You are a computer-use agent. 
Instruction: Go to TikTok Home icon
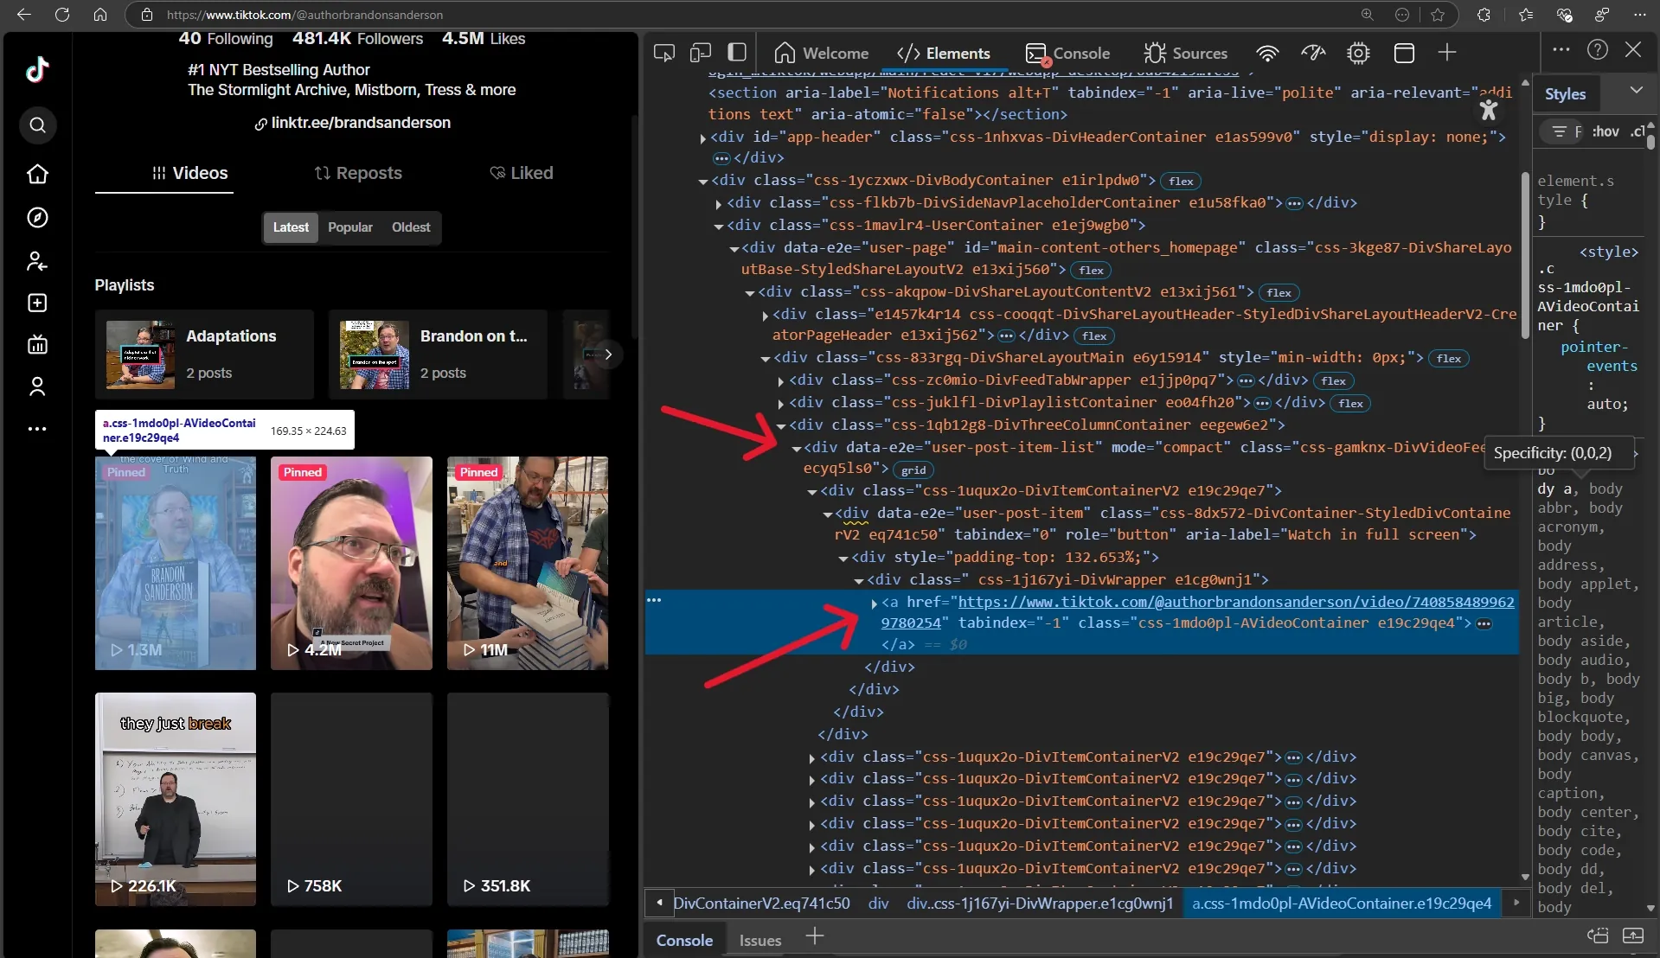point(37,175)
